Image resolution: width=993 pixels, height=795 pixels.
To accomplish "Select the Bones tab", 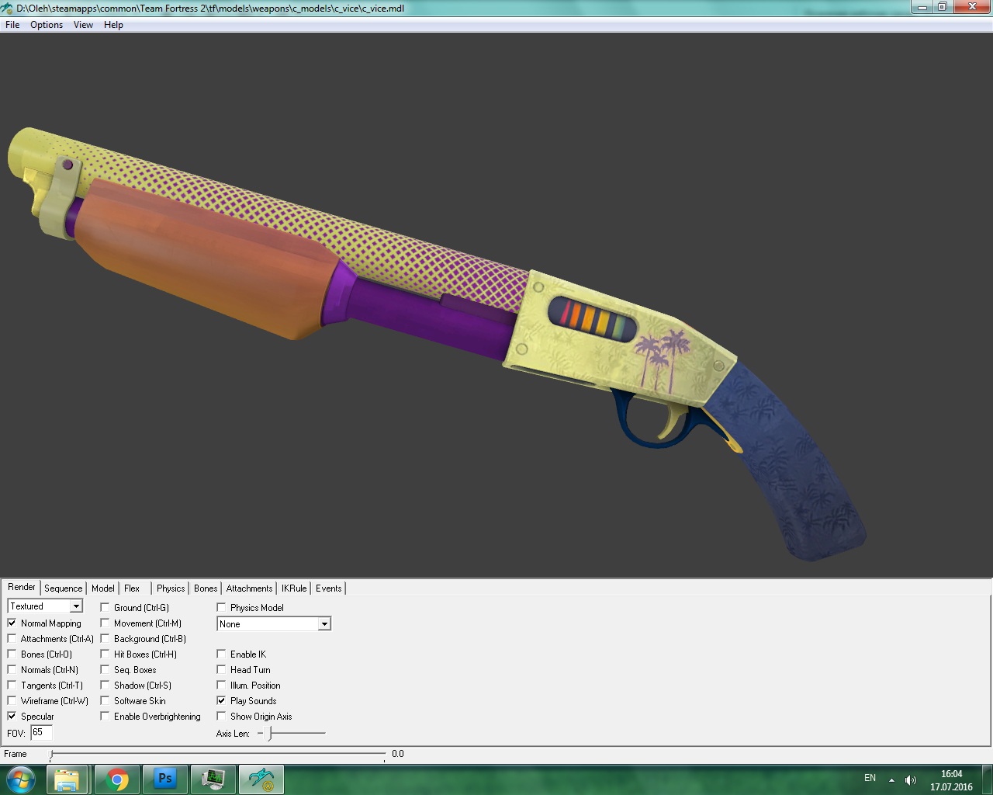I will pyautogui.click(x=206, y=588).
